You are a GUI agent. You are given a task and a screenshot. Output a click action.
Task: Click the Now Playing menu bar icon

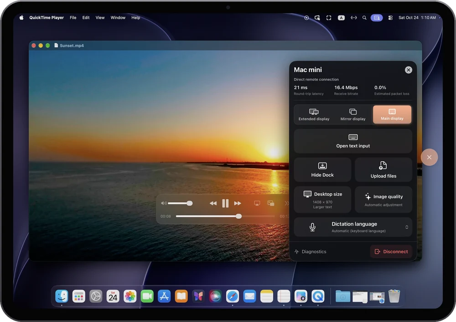click(306, 18)
